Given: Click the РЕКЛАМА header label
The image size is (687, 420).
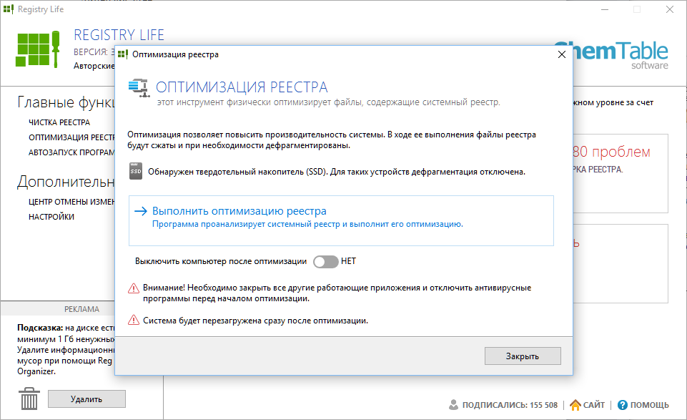Looking at the screenshot, I should (81, 309).
